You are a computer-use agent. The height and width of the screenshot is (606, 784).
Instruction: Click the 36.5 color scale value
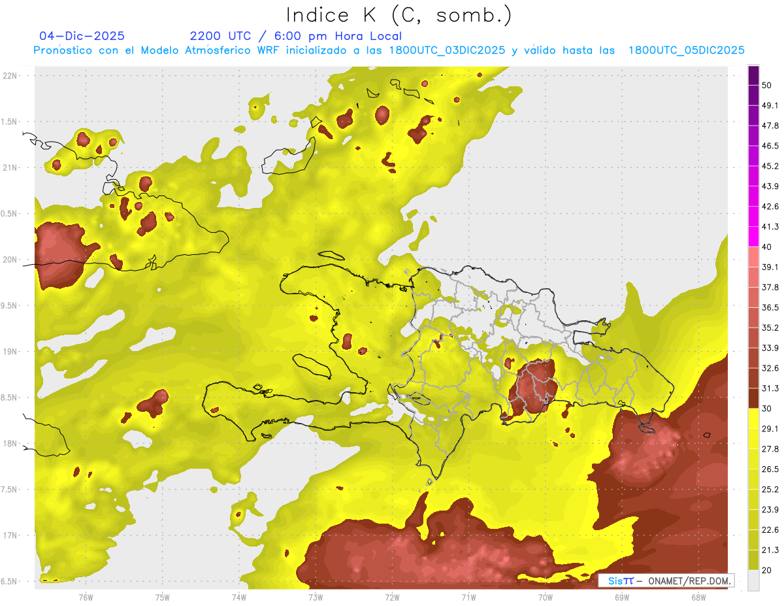point(770,307)
